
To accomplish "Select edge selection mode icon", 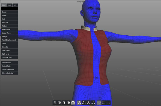I will [59, 102].
